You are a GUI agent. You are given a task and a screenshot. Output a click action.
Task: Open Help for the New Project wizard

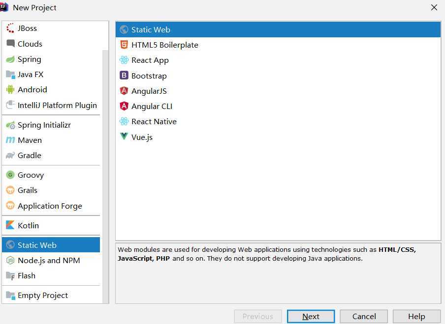tap(416, 316)
